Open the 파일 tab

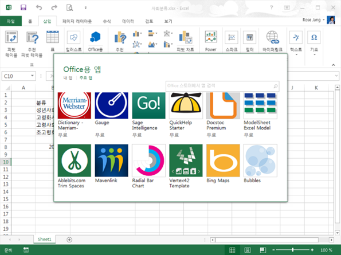point(11,21)
